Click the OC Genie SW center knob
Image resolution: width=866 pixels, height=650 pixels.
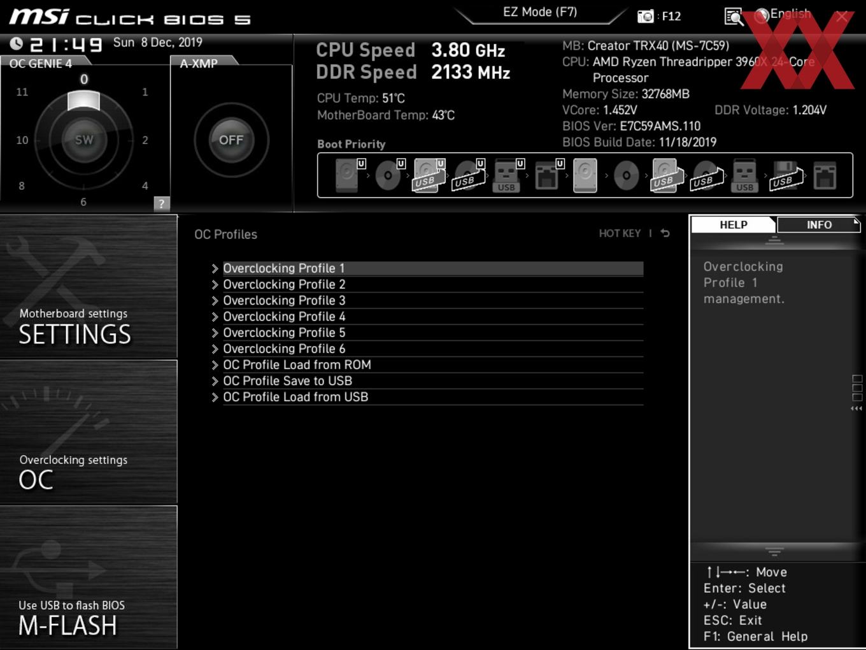84,140
